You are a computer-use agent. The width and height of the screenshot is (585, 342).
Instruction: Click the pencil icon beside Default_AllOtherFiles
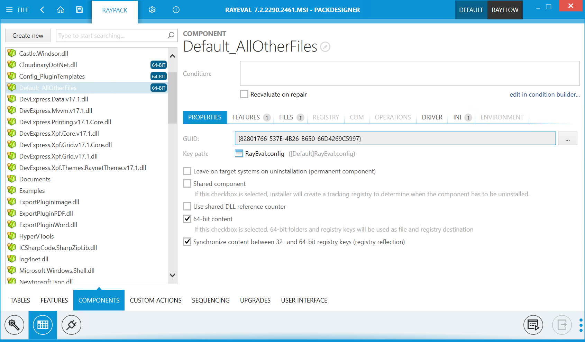point(325,47)
